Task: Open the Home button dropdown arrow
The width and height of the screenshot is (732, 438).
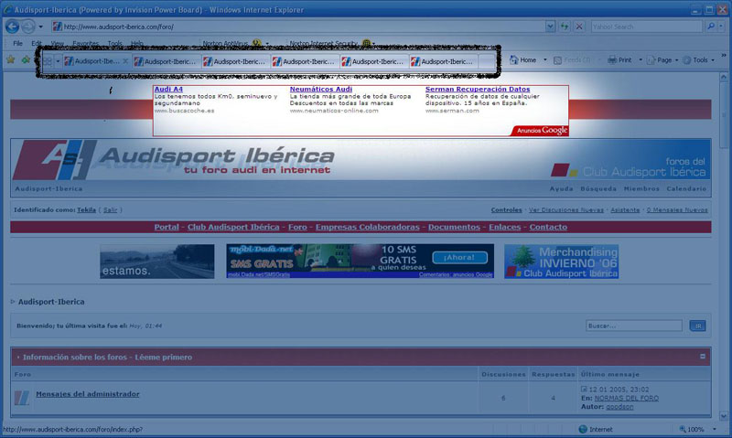Action: pyautogui.click(x=544, y=59)
